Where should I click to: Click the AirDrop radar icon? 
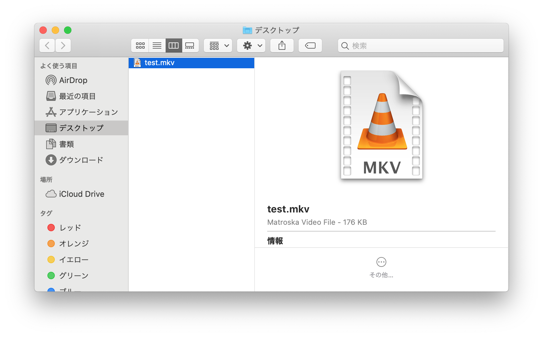(51, 80)
